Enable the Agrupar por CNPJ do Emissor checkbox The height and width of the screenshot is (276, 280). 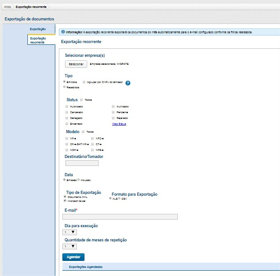(84, 83)
